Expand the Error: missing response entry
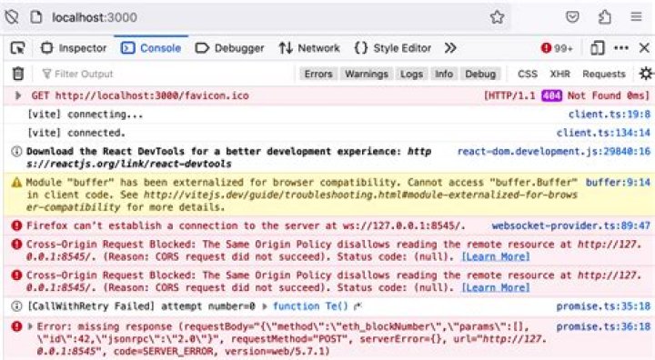655x360 pixels. click(x=30, y=326)
